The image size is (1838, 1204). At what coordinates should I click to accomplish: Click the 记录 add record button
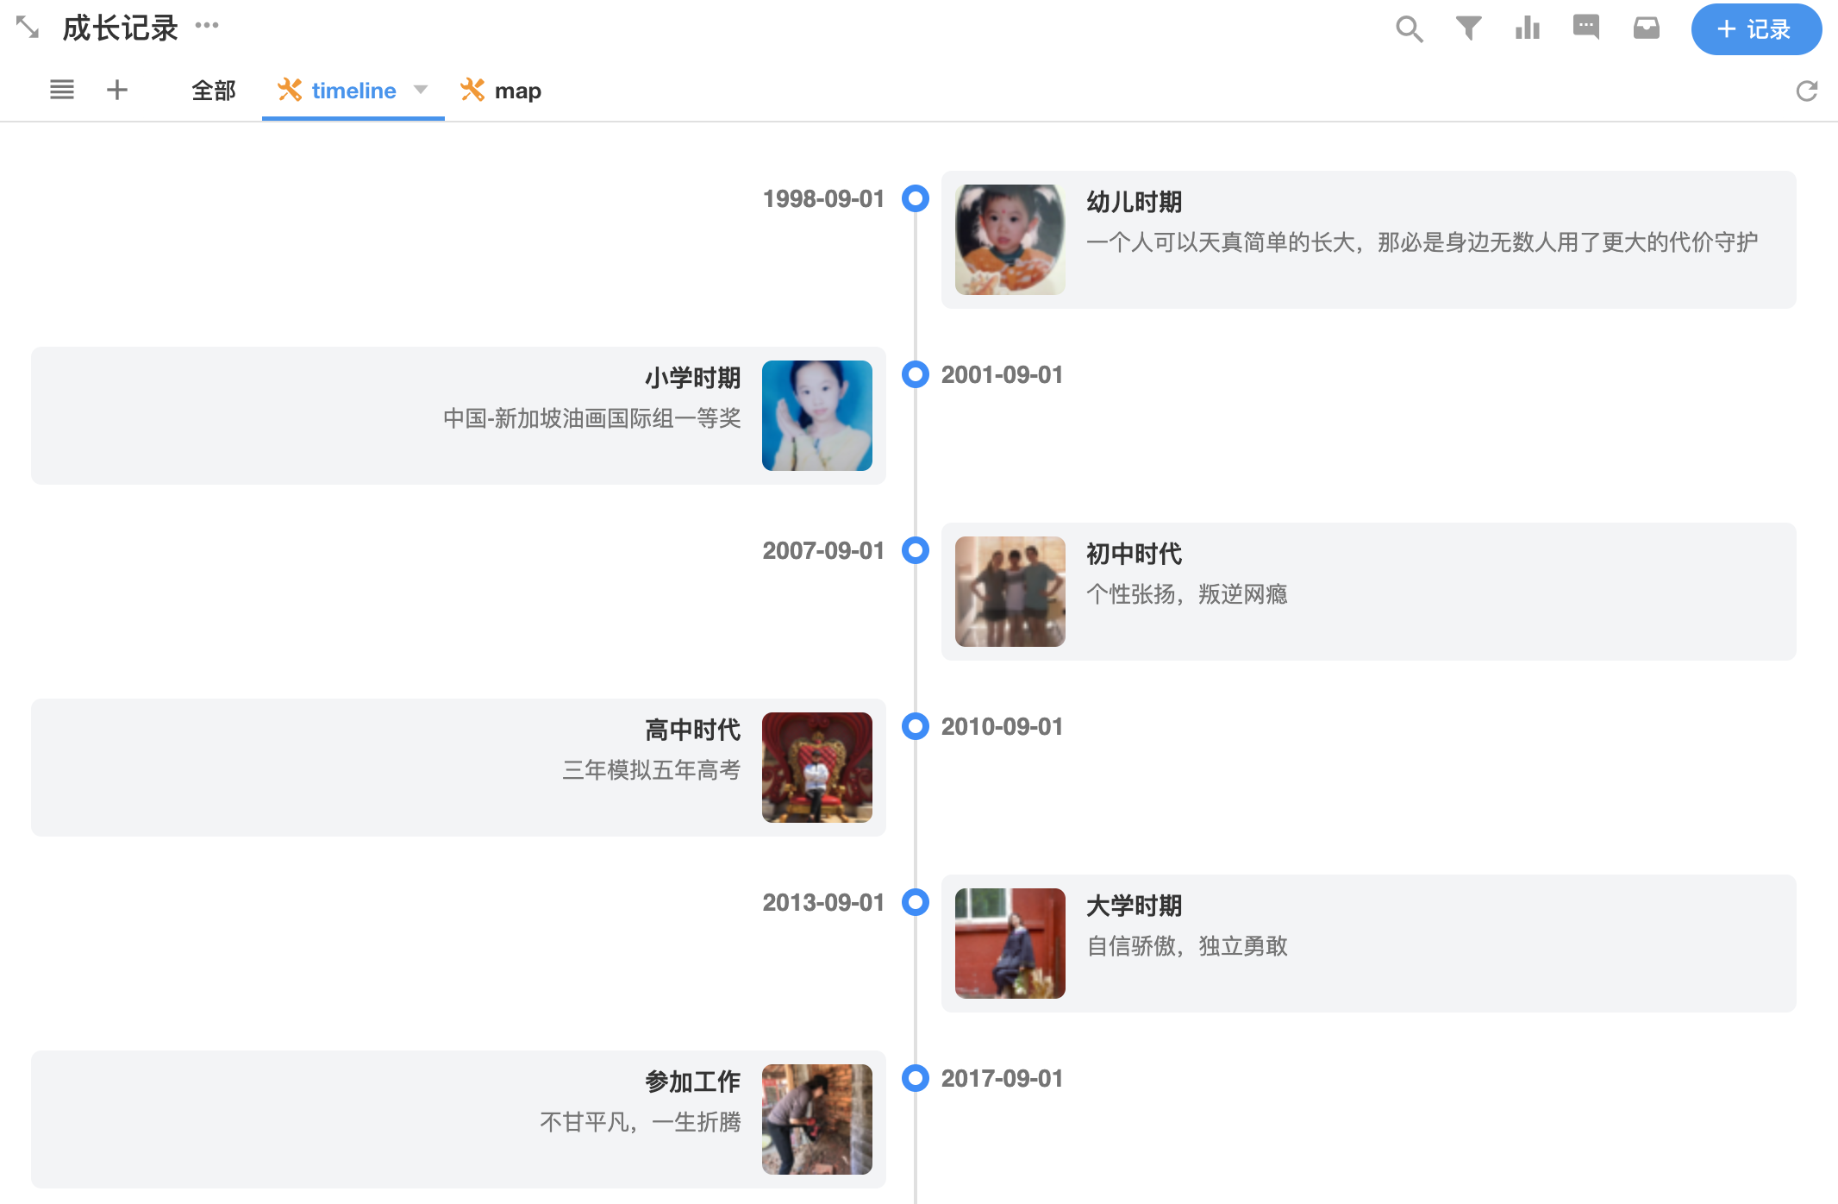coord(1755,29)
